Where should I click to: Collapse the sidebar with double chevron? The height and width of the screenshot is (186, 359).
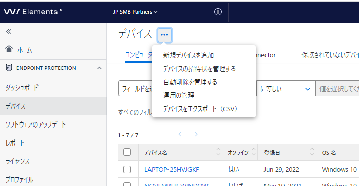[9, 32]
